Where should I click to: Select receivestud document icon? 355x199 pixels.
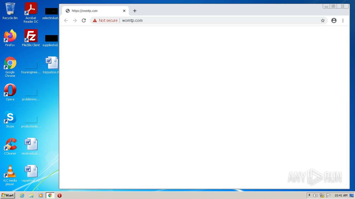[x=31, y=146]
